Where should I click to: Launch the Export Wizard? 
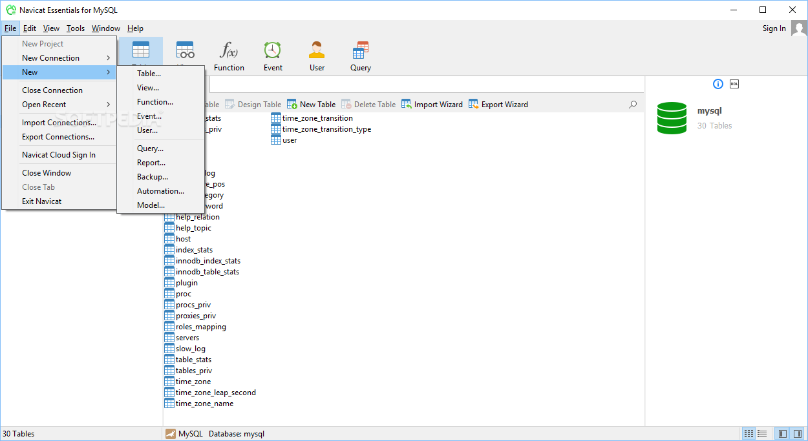tap(498, 104)
